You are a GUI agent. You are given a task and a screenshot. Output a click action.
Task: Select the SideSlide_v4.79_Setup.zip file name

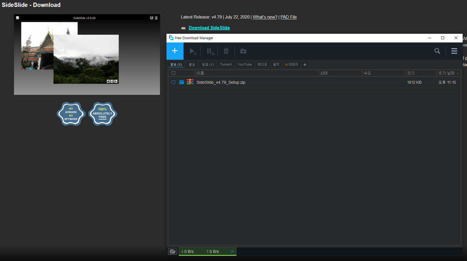[x=221, y=82]
